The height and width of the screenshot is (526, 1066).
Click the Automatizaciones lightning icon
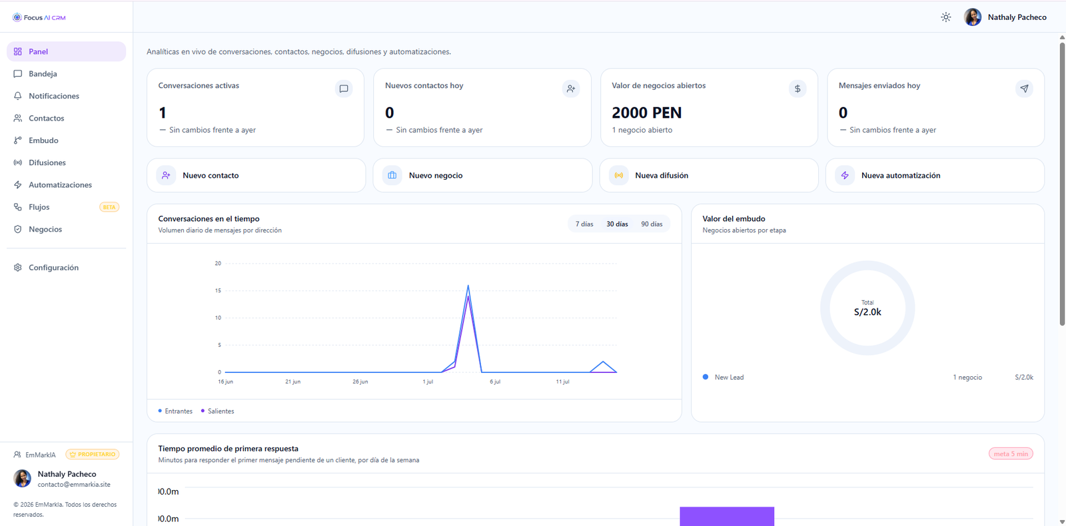pos(18,184)
